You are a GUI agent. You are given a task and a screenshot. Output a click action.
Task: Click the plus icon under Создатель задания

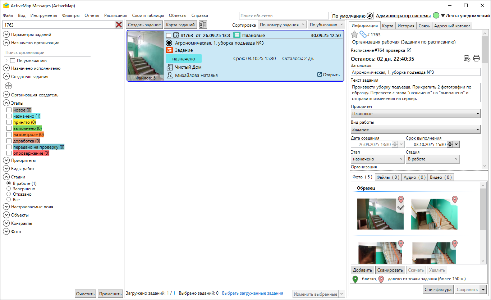8,86
